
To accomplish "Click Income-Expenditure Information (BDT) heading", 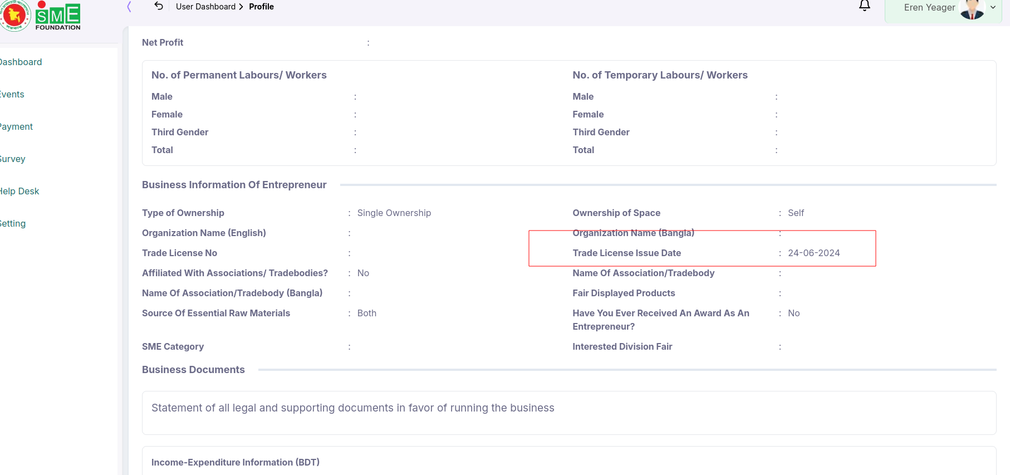I will [x=235, y=462].
